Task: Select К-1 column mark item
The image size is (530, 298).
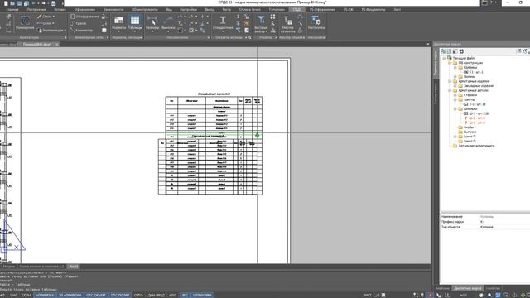Action: pyautogui.click(x=474, y=72)
